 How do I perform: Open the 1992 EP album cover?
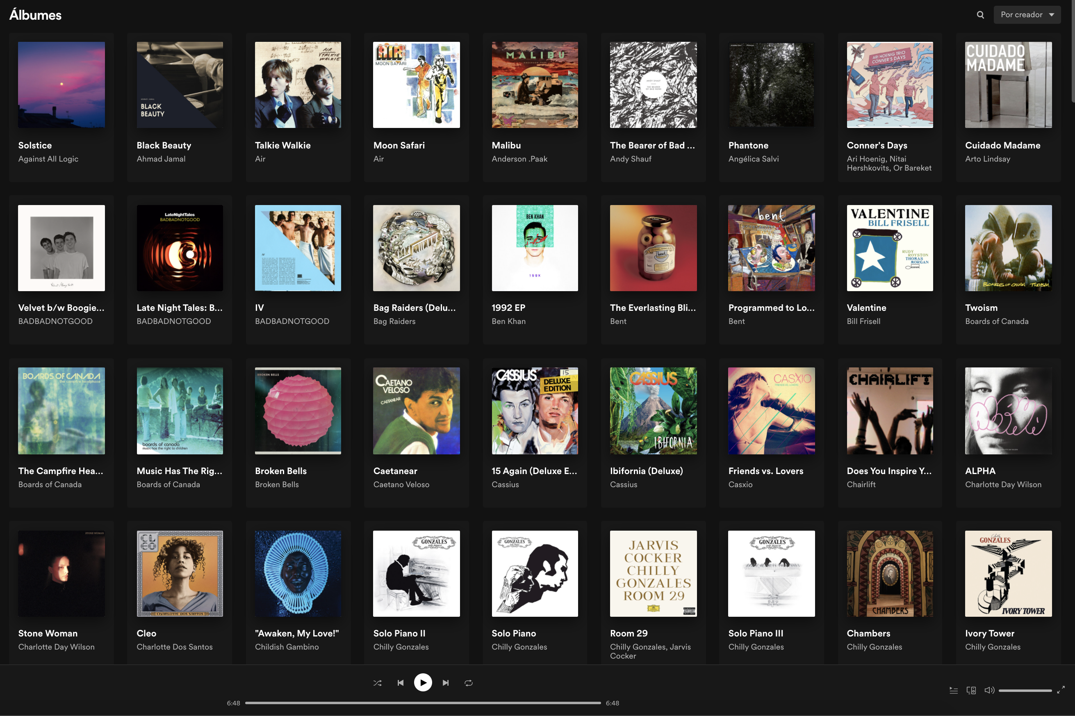tap(535, 248)
